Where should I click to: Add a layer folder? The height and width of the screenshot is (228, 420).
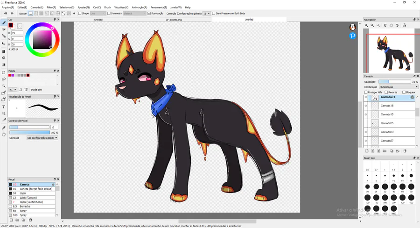click(385, 151)
